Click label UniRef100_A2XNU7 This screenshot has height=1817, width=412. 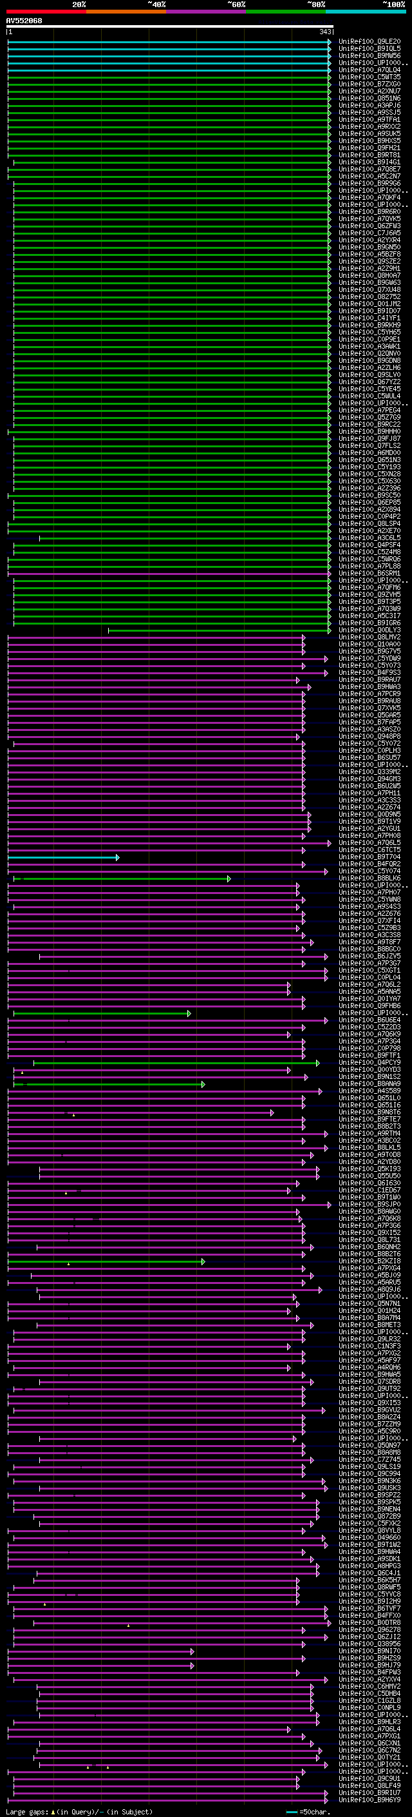tap(370, 91)
